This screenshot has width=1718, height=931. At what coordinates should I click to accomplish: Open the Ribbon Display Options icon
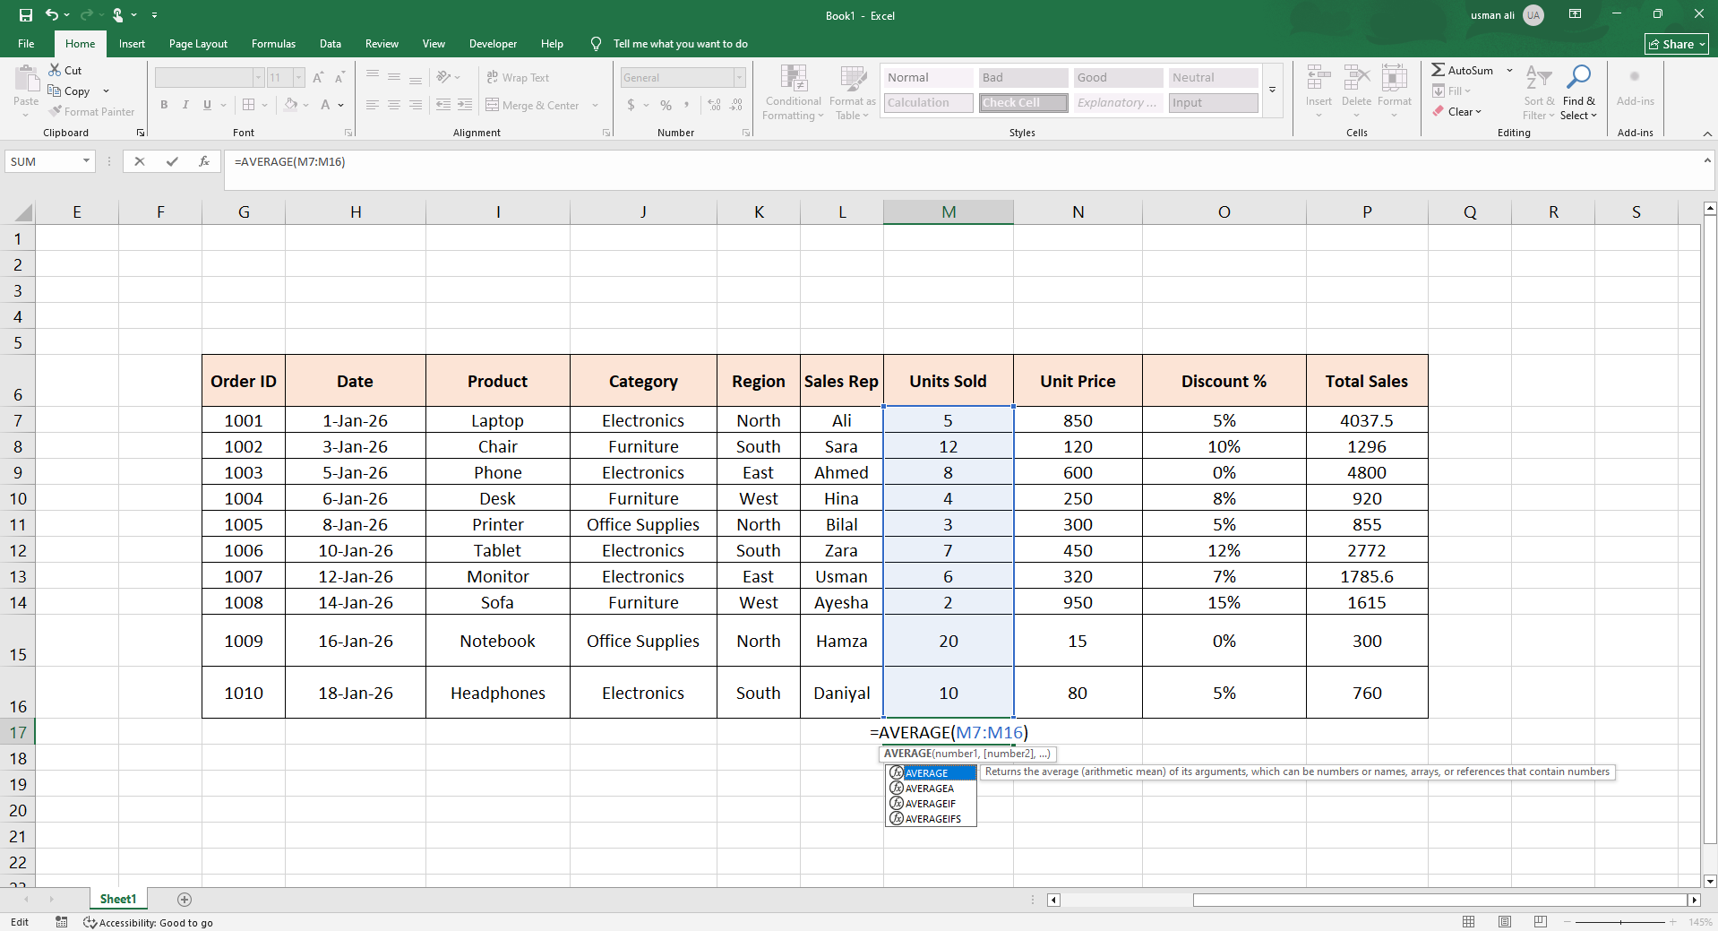(x=1575, y=14)
